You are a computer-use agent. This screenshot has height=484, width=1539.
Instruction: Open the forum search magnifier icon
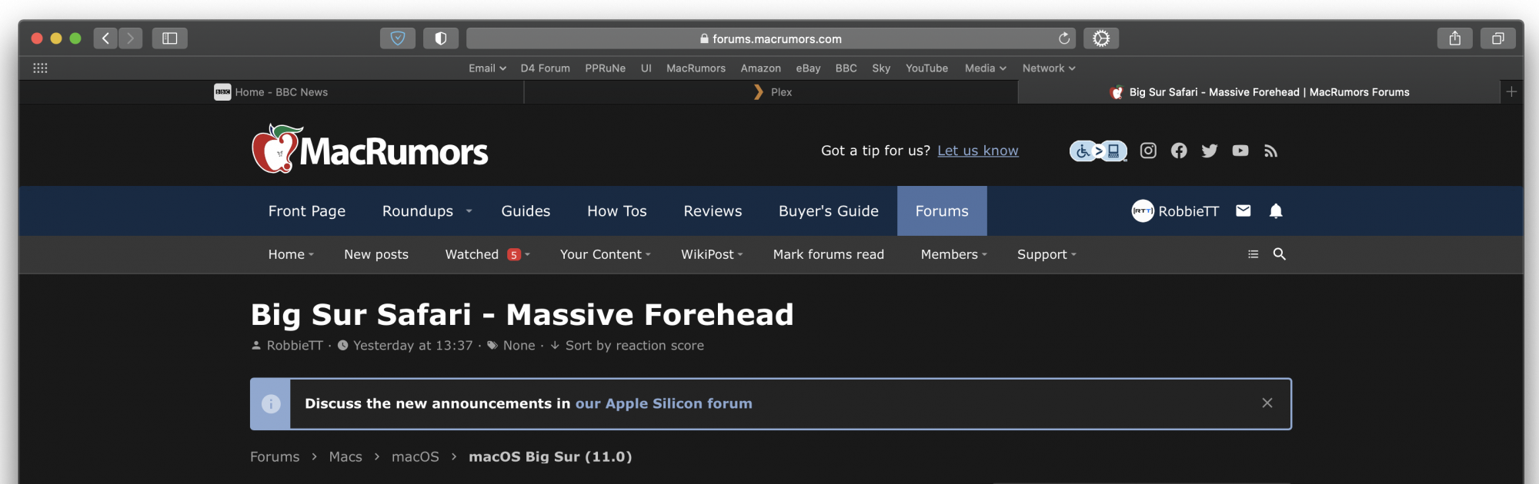(x=1280, y=254)
